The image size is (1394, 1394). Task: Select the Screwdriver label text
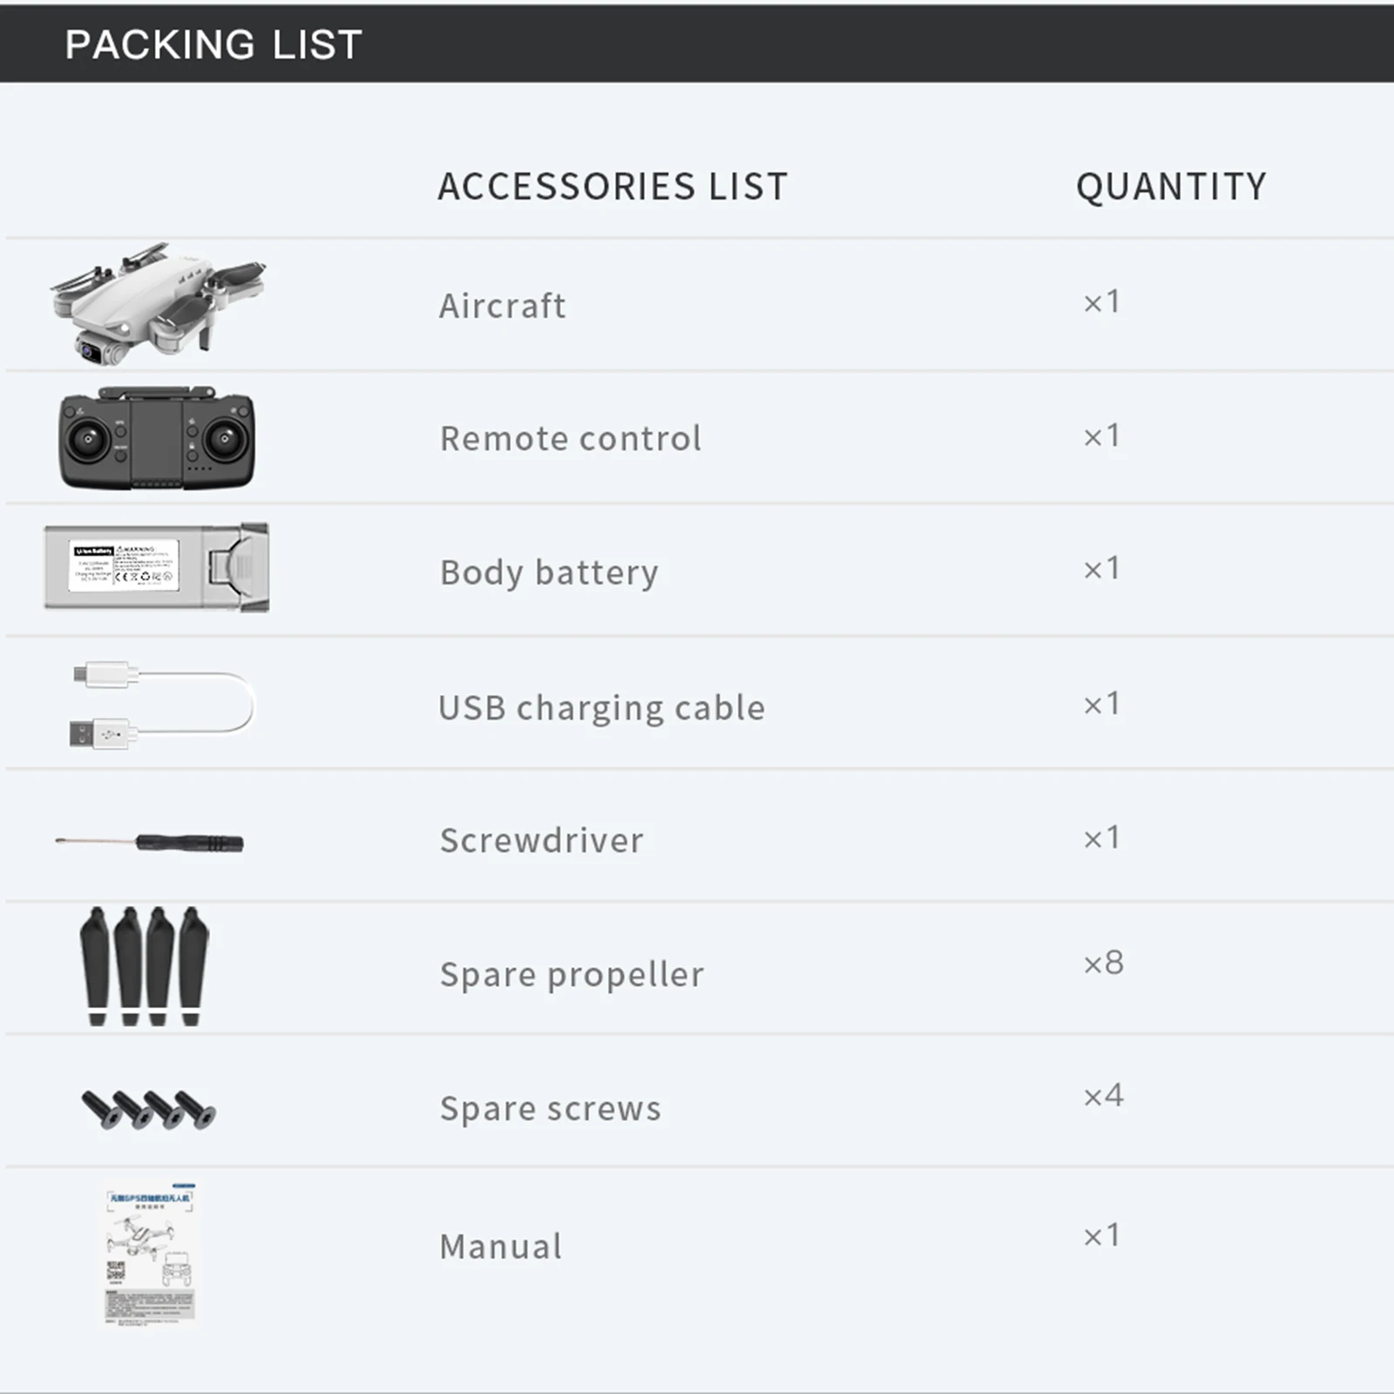point(542,841)
